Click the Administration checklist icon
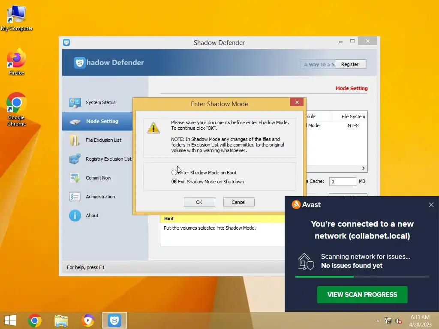 click(75, 197)
